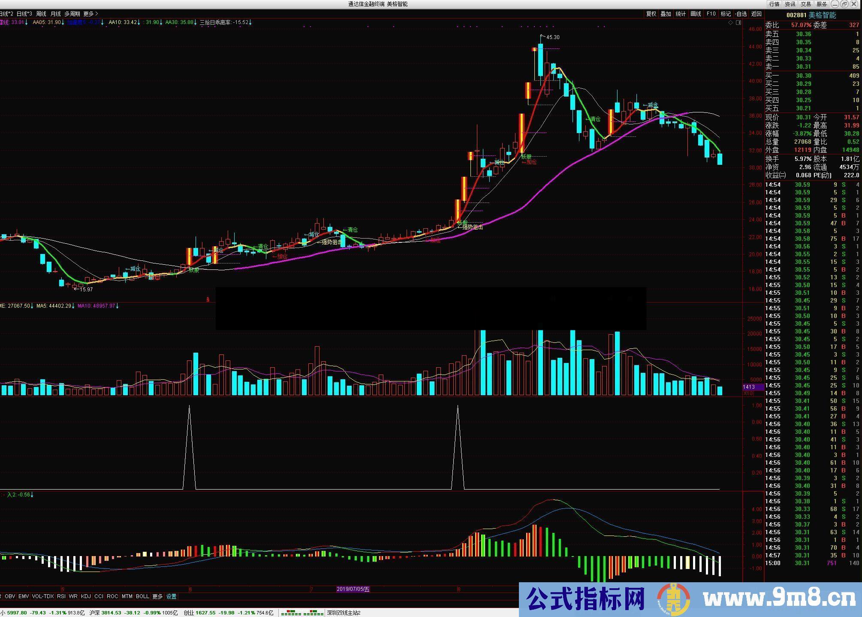Open the 服务 menu in the title bar
The width and height of the screenshot is (862, 617).
pyautogui.click(x=822, y=4)
